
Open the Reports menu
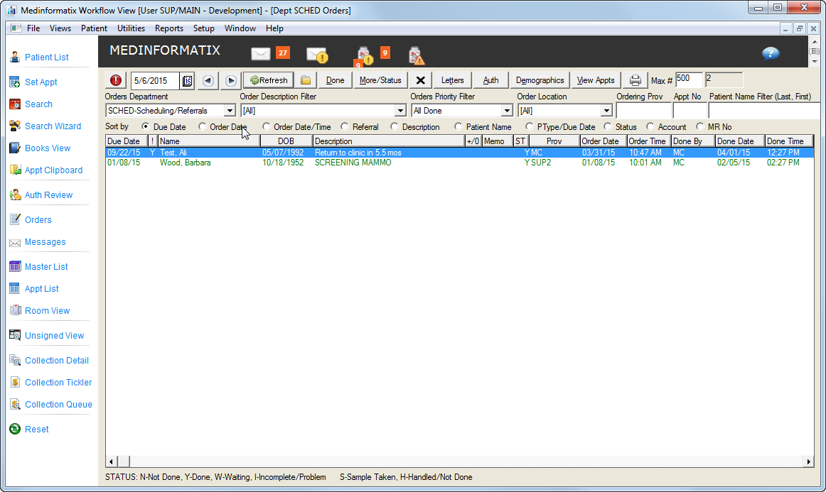pyautogui.click(x=168, y=28)
